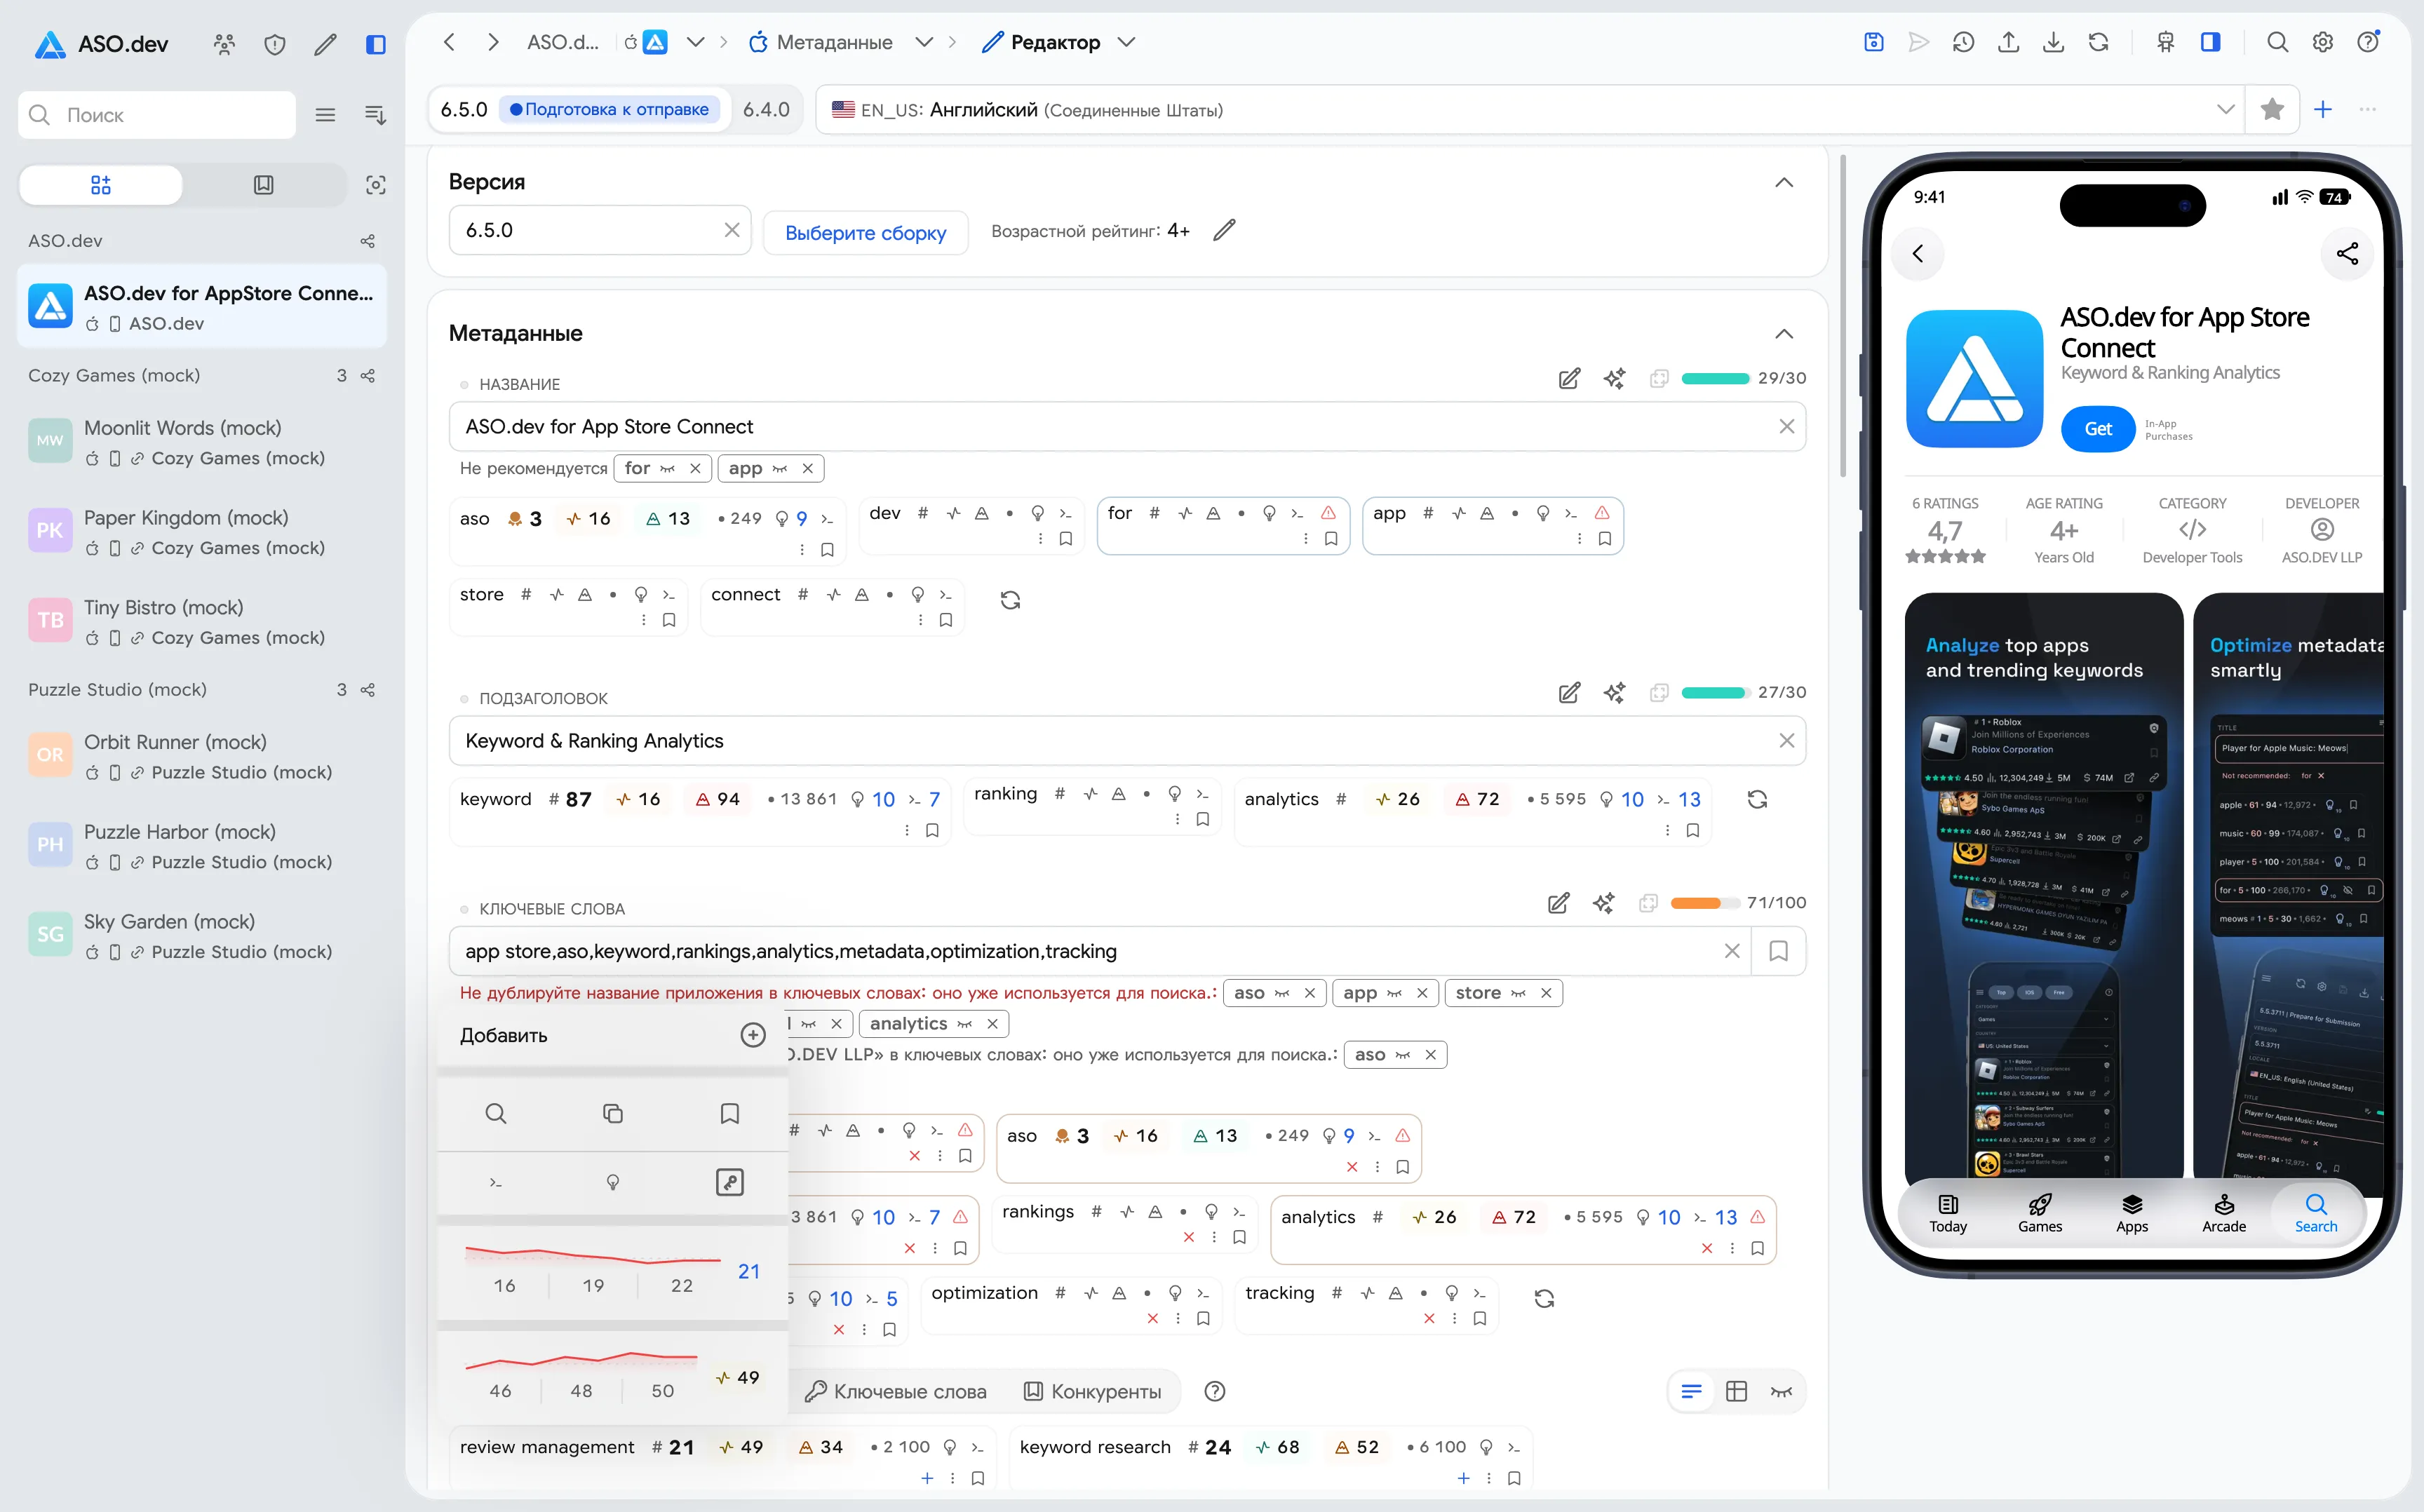Viewport: 2424px width, 1512px height.
Task: Click the refresh sync icon in top toolbar
Action: 2098,42
